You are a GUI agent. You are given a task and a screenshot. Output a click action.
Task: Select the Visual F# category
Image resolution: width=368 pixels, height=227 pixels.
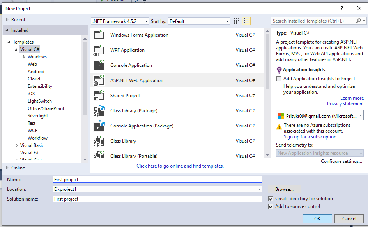tap(29, 153)
